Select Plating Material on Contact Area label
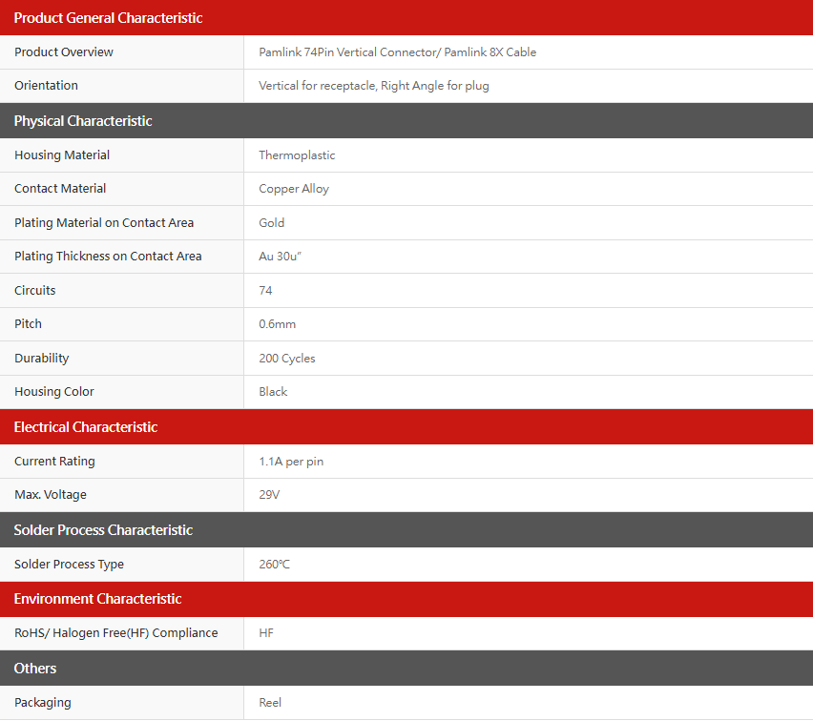This screenshot has height=721, width=813. pos(104,223)
